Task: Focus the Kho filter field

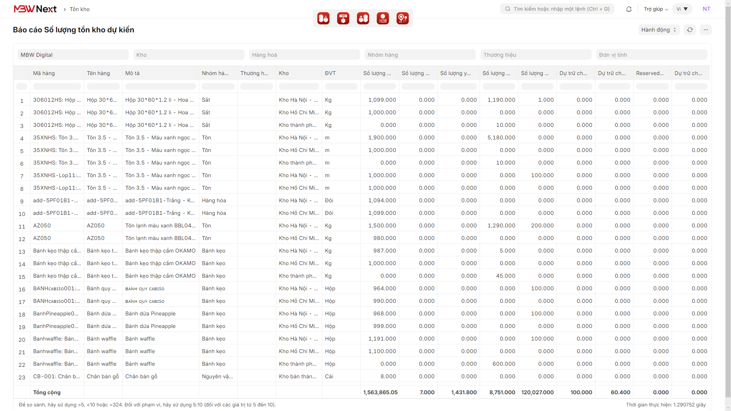Action: pyautogui.click(x=189, y=55)
